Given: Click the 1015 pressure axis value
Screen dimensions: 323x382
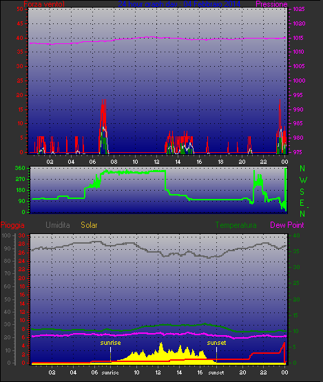Looking at the screenshot, I should coord(298,38).
